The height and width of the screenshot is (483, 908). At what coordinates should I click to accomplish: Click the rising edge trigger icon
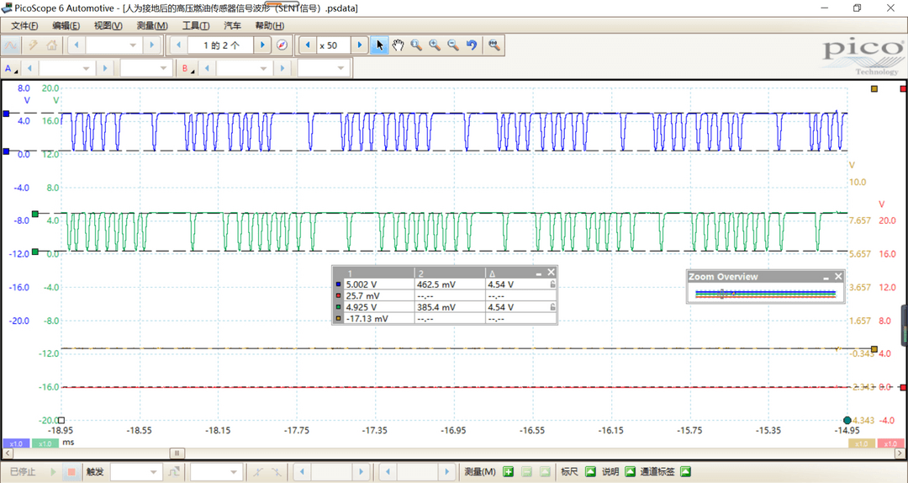click(x=258, y=472)
